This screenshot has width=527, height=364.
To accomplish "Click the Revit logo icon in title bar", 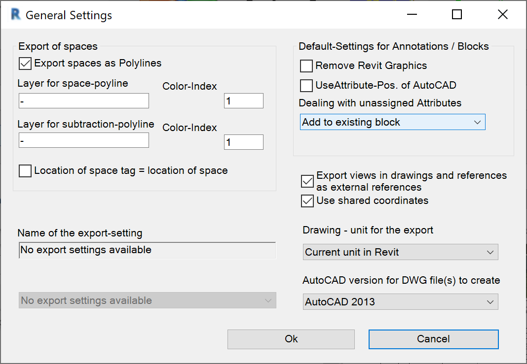I will pyautogui.click(x=16, y=15).
